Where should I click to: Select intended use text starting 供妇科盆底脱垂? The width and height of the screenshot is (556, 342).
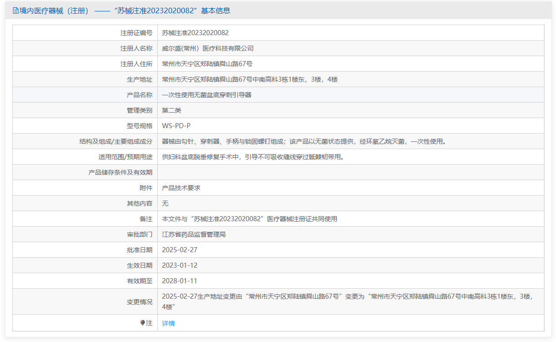(253, 157)
